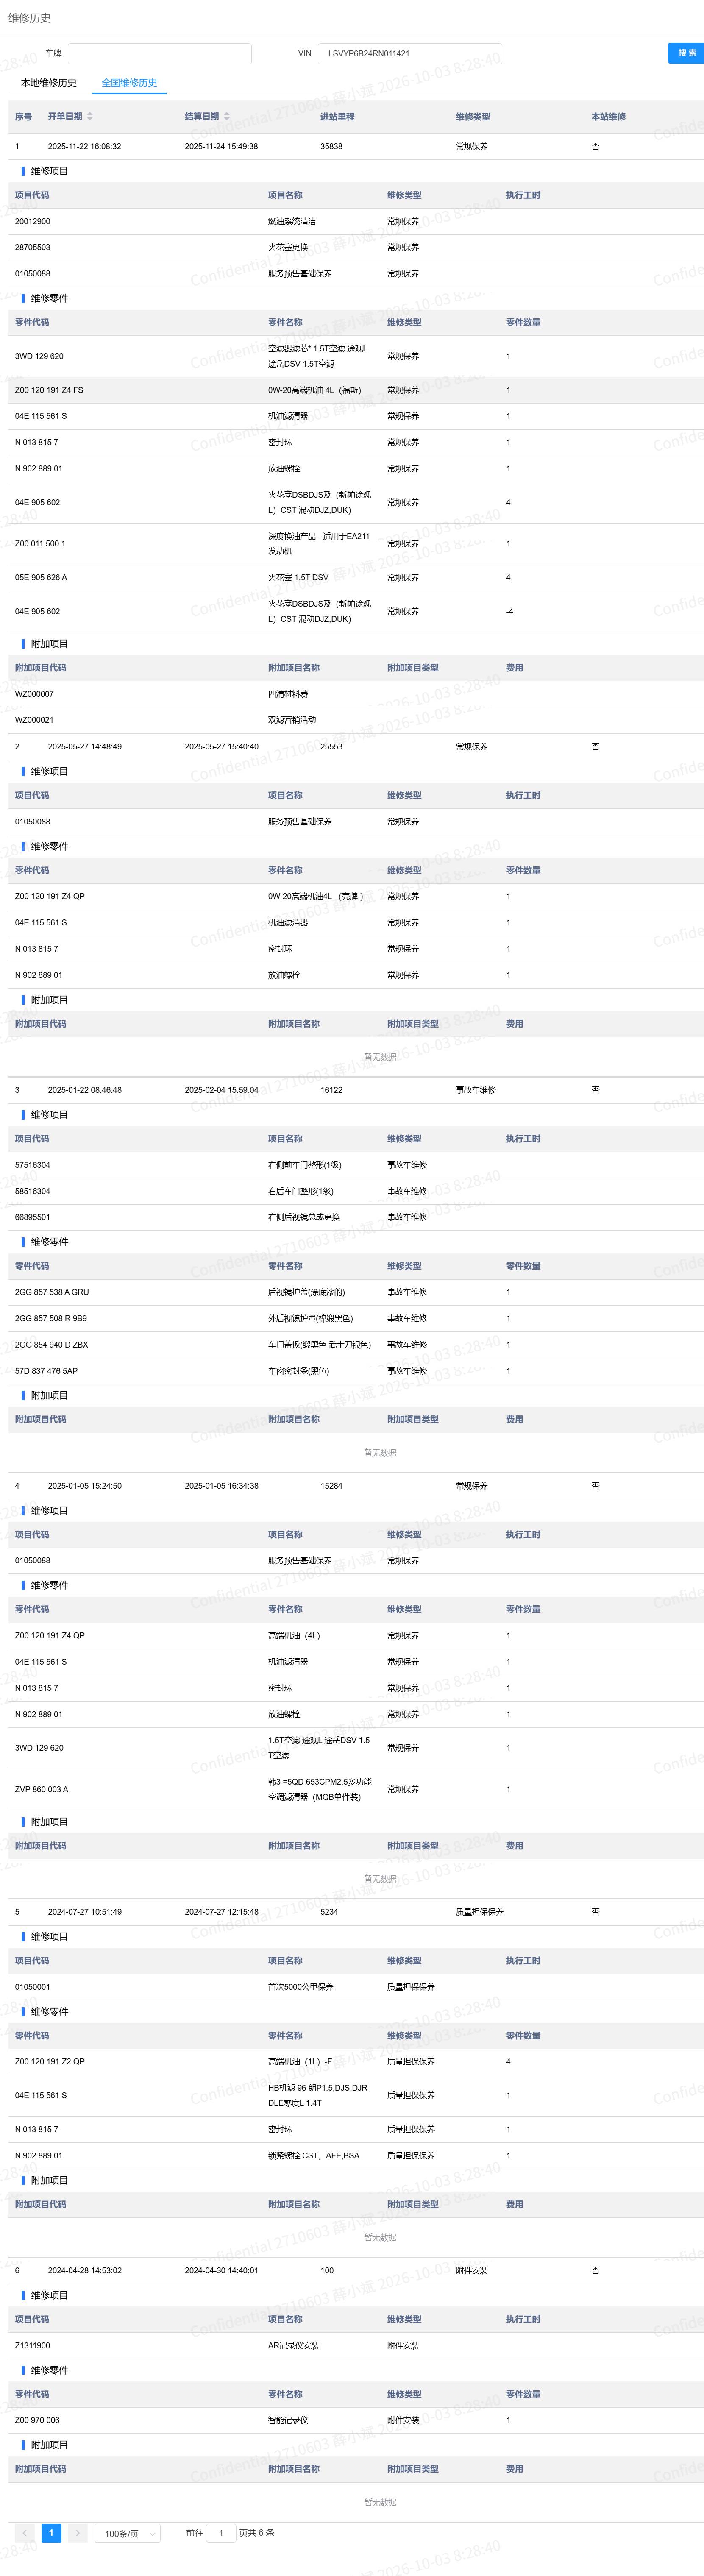Click project code Z1311900
This screenshot has width=704, height=2576.
pos(32,2346)
